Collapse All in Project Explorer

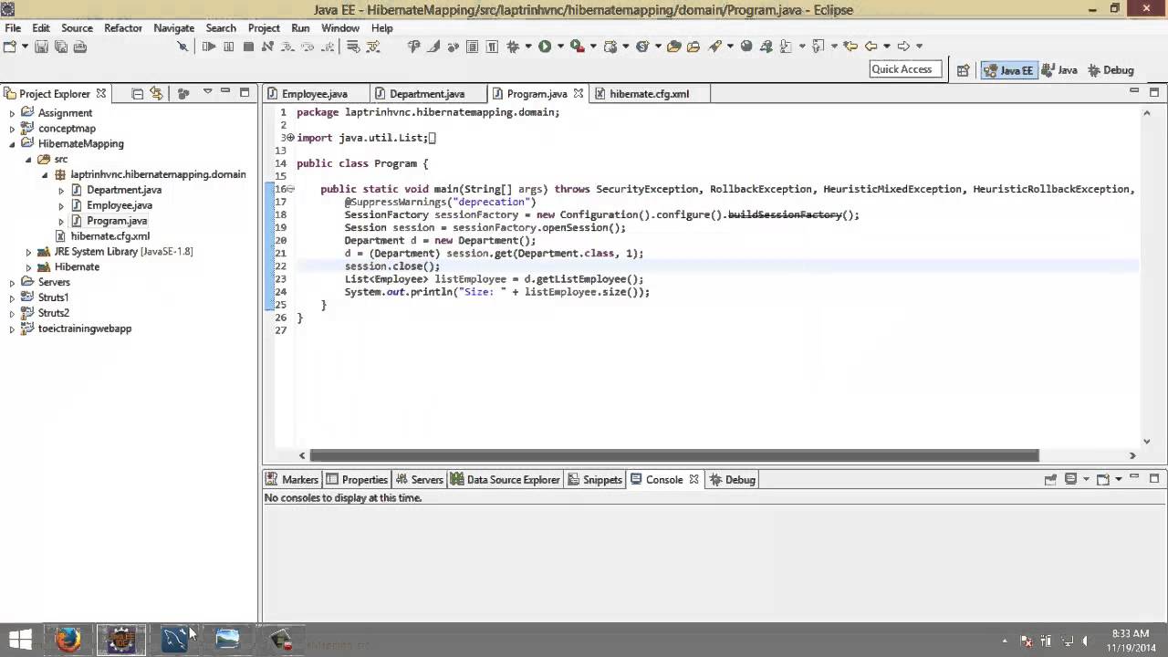point(137,93)
